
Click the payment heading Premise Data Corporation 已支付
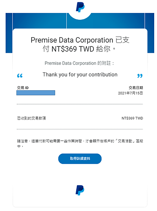80,44
